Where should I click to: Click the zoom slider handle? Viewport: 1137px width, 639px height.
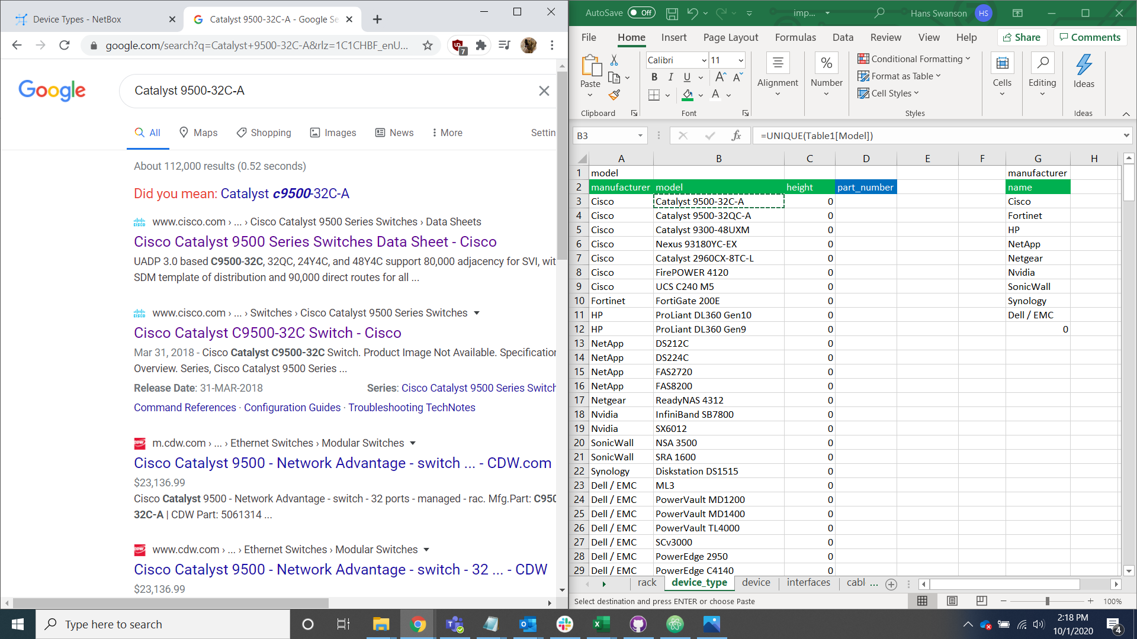1047,601
